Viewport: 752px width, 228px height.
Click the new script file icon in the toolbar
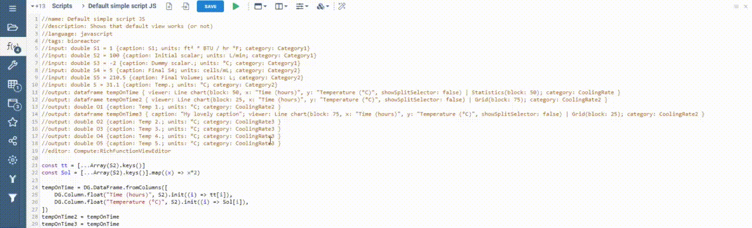(169, 6)
